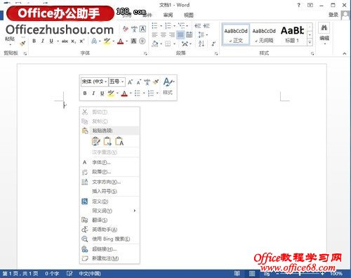The image size is (351, 278).
Task: Collapse the ribbon with the caret arrow
Action: pos(344,53)
